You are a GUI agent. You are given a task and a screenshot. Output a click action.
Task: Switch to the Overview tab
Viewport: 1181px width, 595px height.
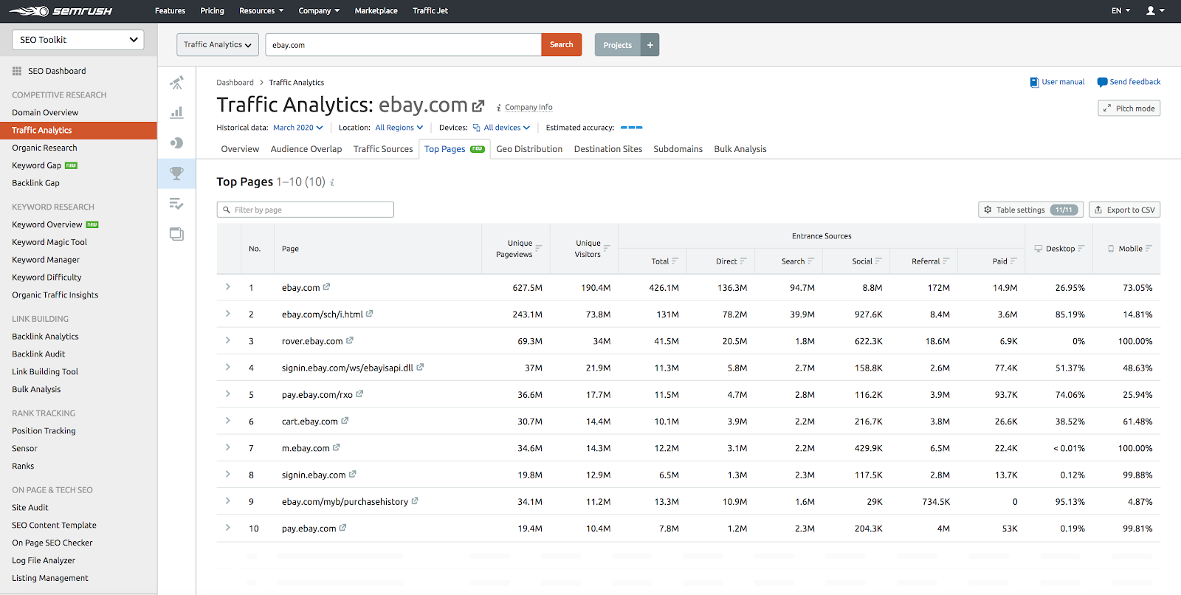(x=240, y=149)
